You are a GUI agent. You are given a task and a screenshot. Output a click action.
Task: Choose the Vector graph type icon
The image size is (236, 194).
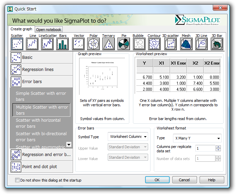pos(78,44)
